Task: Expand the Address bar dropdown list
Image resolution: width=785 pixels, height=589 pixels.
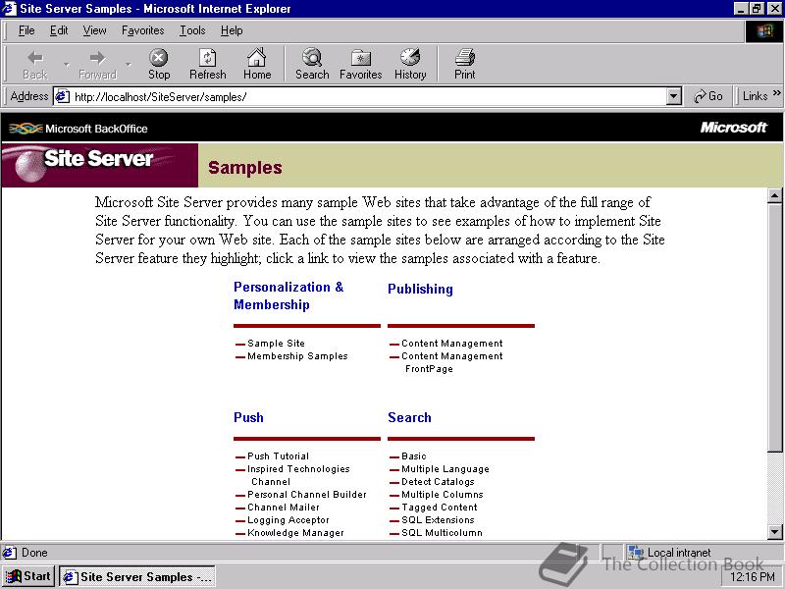Action: [674, 96]
